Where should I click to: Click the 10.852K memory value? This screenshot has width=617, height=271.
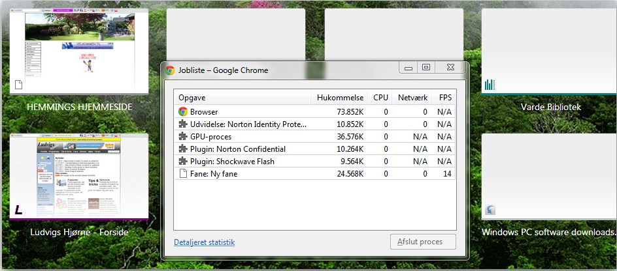pyautogui.click(x=350, y=124)
